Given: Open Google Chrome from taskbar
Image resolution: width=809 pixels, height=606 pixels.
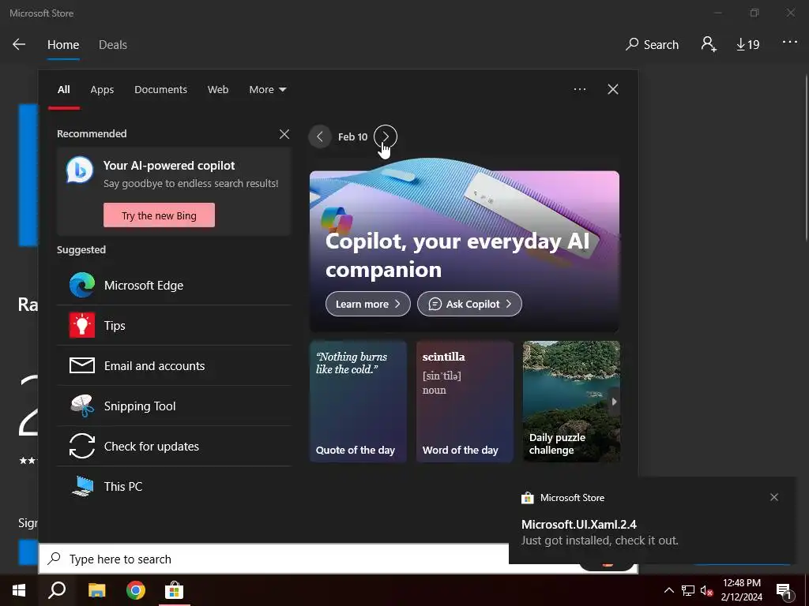Looking at the screenshot, I should (x=136, y=590).
